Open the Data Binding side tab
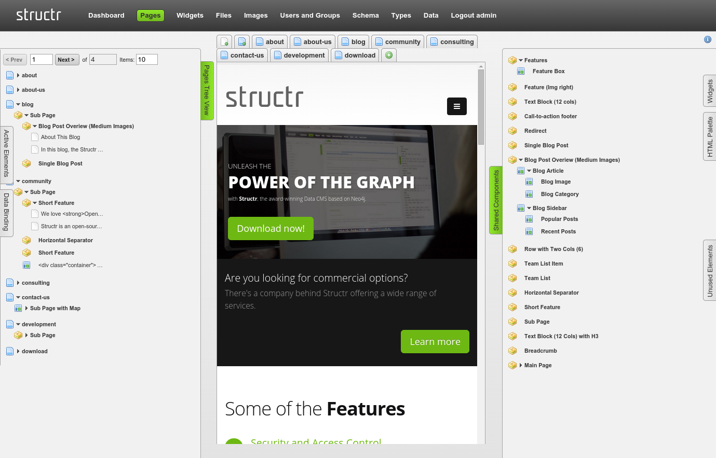The width and height of the screenshot is (716, 458). [6, 213]
